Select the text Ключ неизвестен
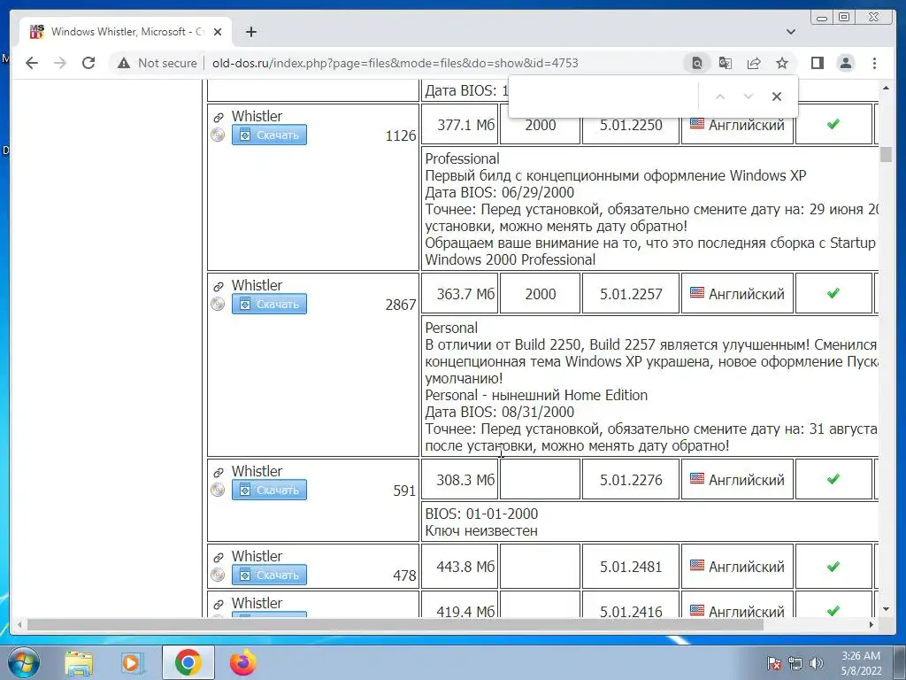Viewport: 906px width, 680px height. (481, 531)
